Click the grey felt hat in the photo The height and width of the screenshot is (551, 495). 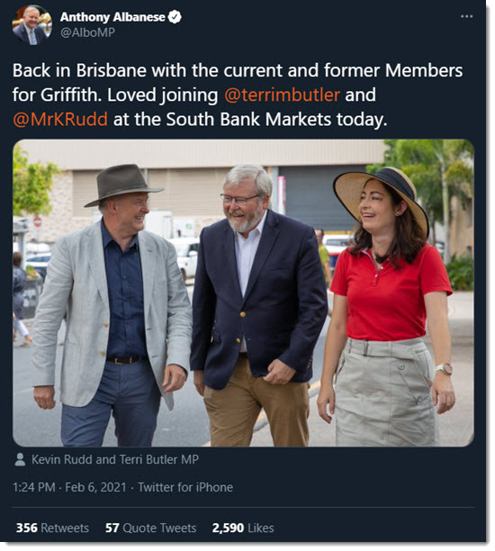(x=123, y=185)
